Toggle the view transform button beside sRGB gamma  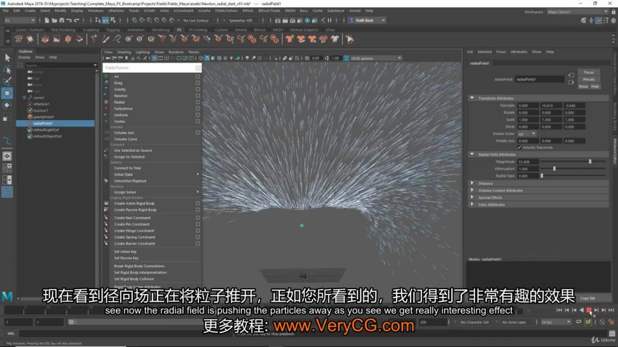346,58
